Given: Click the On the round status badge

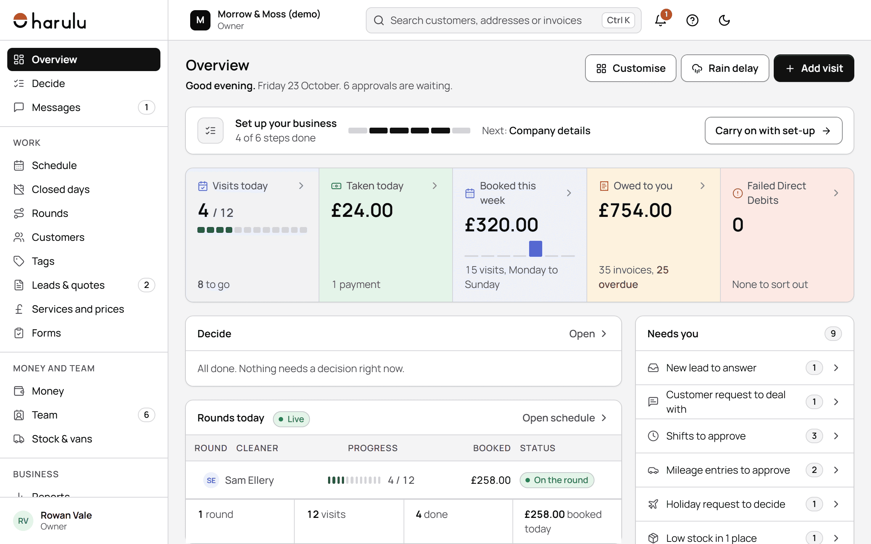Looking at the screenshot, I should click(x=557, y=480).
